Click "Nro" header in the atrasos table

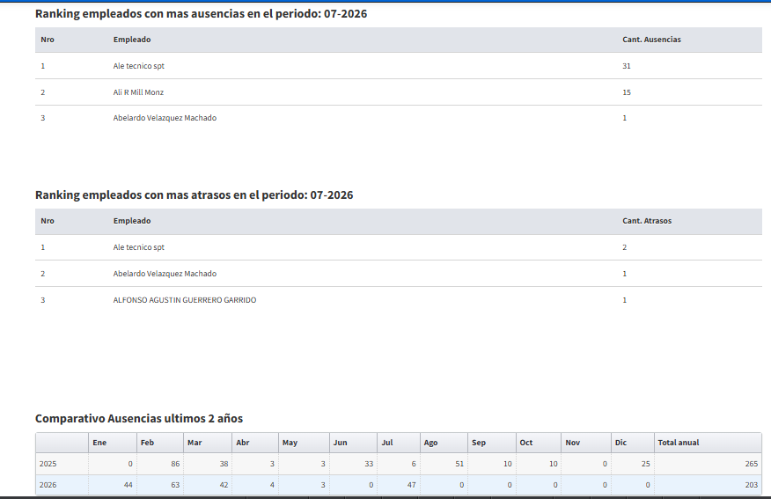[x=48, y=221]
